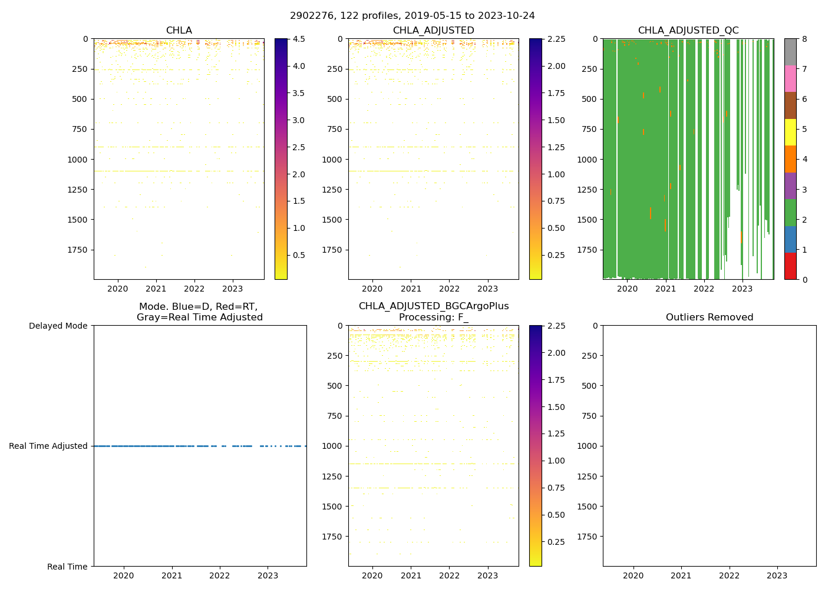The image size is (825, 589).
Task: Click the "Delayed Mode" y-axis label
Action: pyautogui.click(x=58, y=326)
